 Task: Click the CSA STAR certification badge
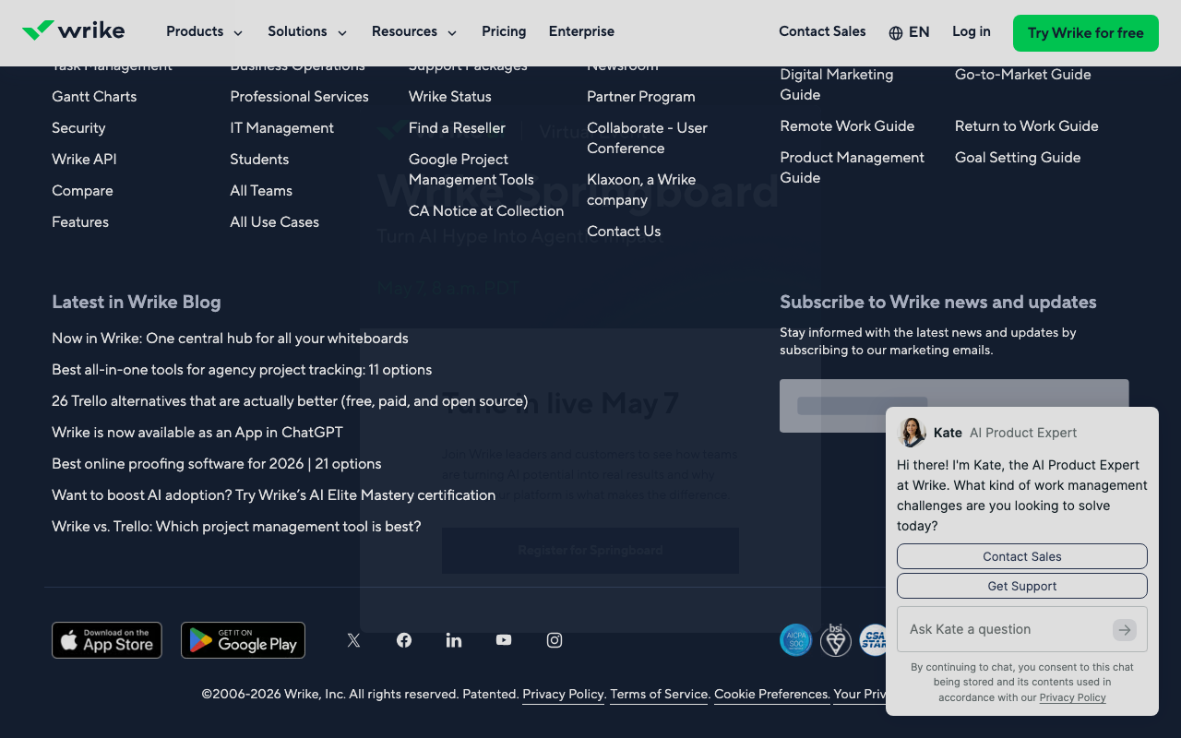(x=873, y=640)
